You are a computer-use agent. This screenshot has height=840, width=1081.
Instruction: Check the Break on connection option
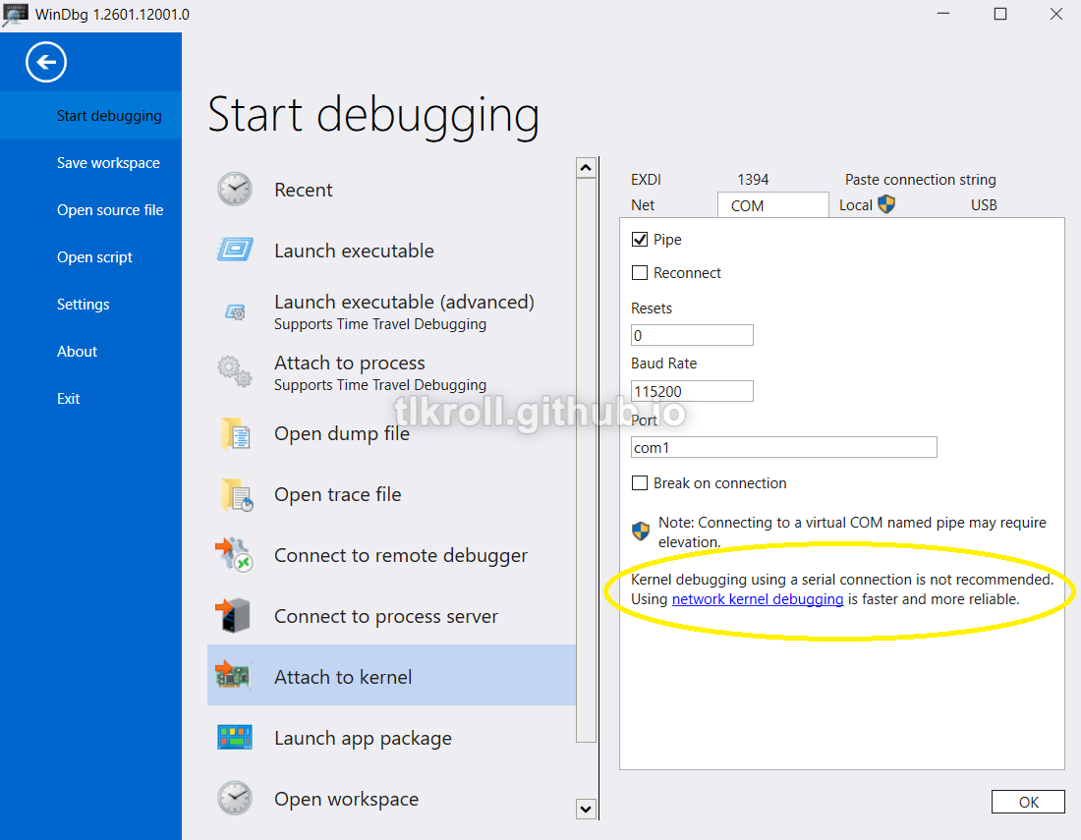point(640,483)
